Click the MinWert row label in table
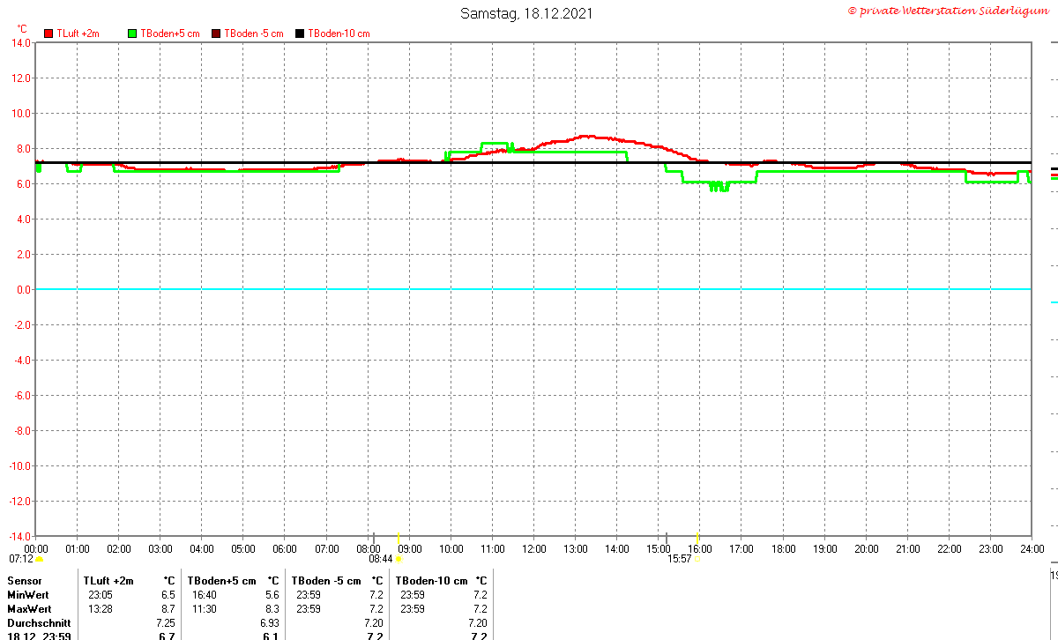The width and height of the screenshot is (1058, 640). tap(28, 595)
